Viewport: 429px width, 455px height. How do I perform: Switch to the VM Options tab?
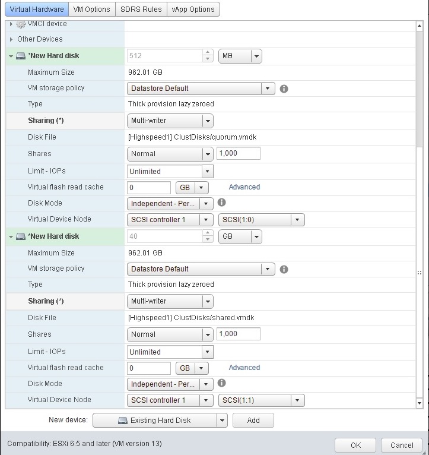coord(92,10)
